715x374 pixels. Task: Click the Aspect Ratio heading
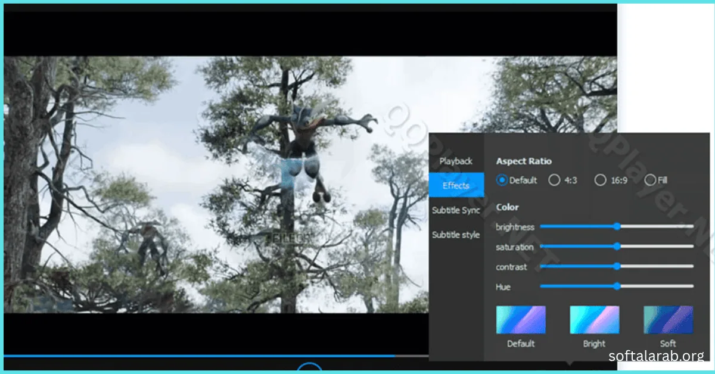tap(524, 161)
